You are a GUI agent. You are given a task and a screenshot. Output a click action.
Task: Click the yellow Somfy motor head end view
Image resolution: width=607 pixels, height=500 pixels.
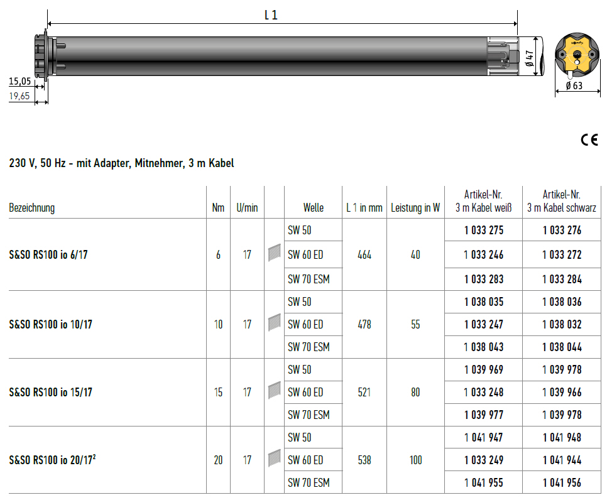(577, 57)
